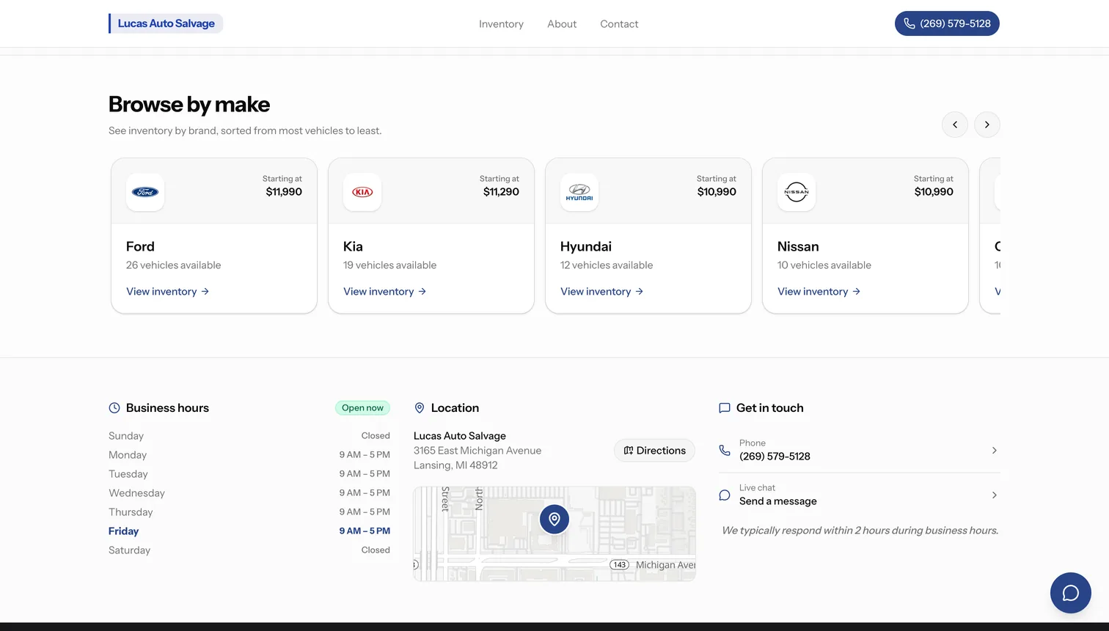Click 'Lansing, MI 48912' address line
The width and height of the screenshot is (1109, 631).
(455, 465)
